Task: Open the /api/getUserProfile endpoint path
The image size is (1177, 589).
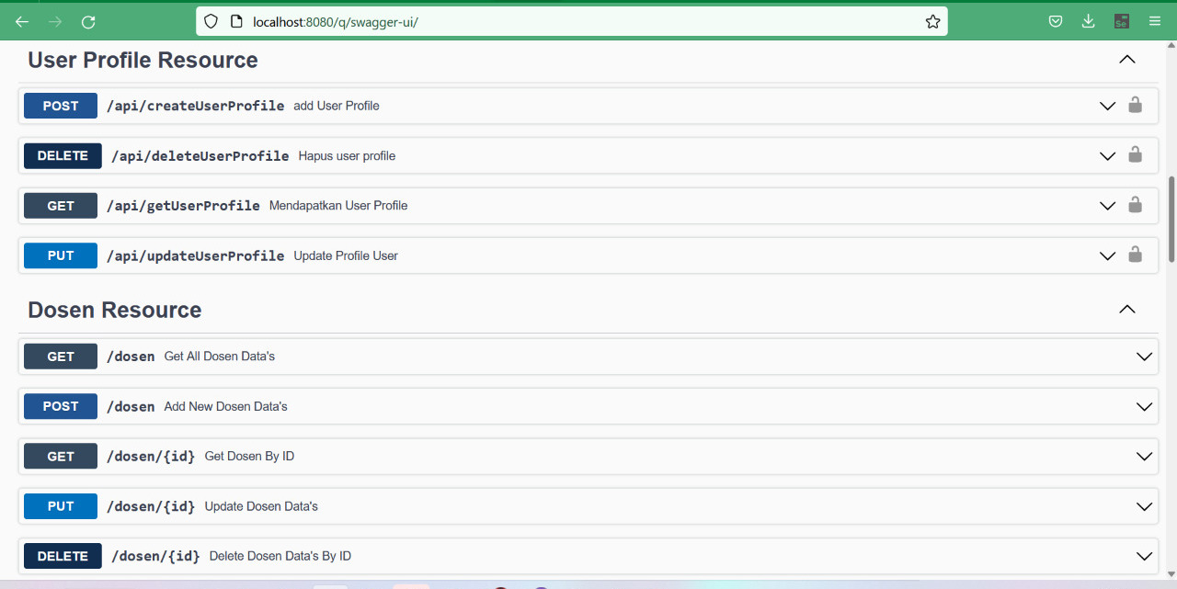Action: [x=183, y=206]
